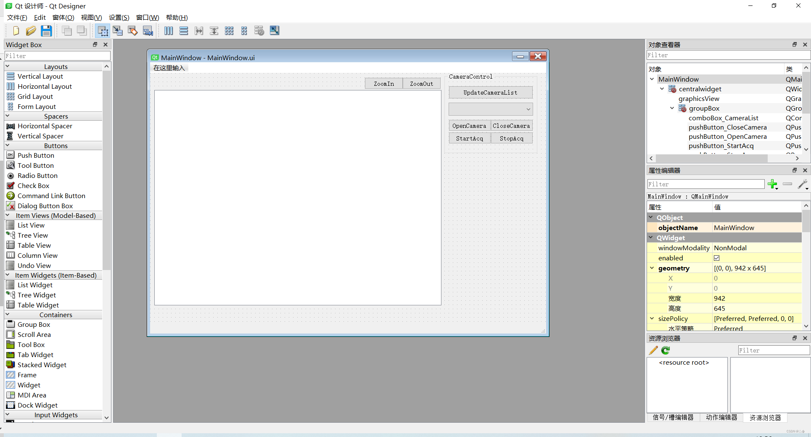
Task: Open the 设置(S) menu
Action: click(119, 18)
